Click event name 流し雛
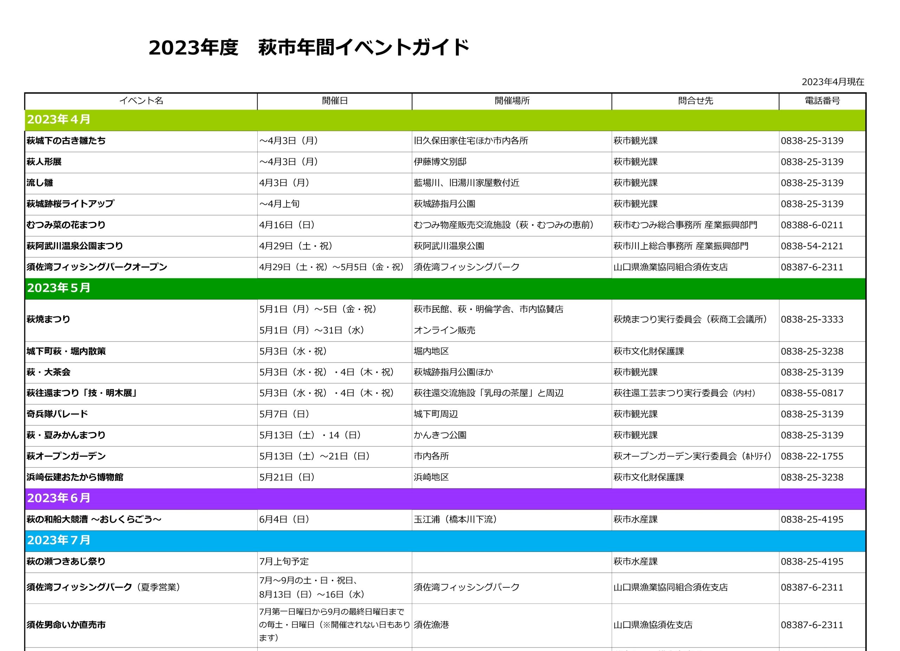900x651 pixels. pos(40,183)
